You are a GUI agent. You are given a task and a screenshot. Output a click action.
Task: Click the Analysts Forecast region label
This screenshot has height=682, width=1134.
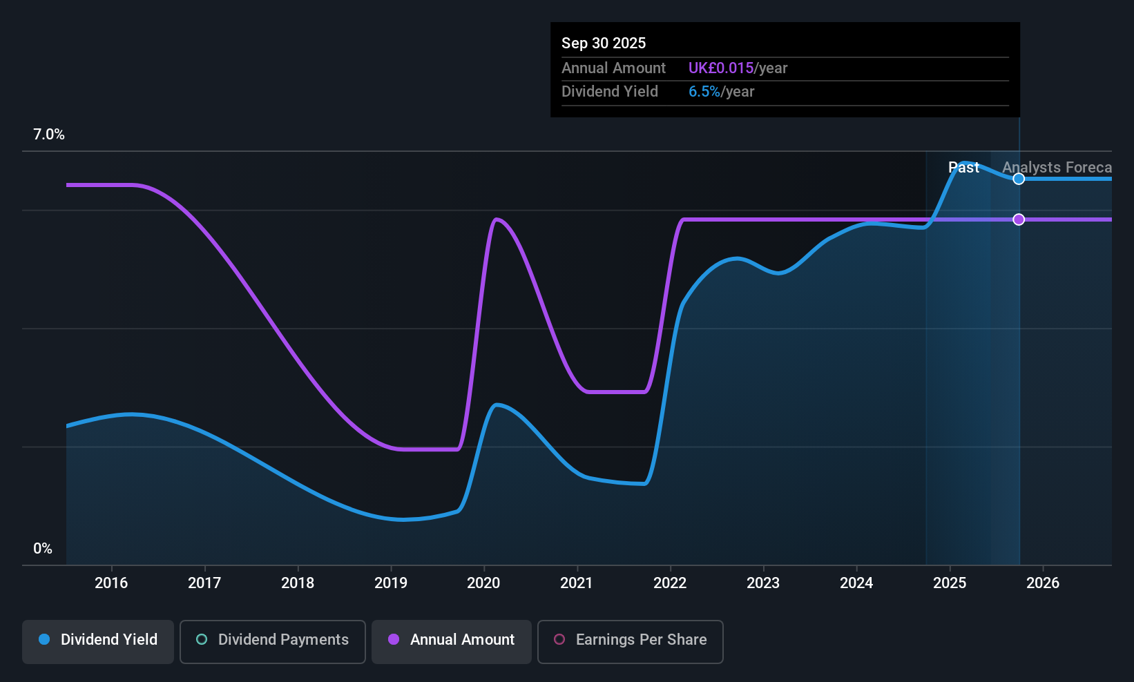click(1057, 168)
